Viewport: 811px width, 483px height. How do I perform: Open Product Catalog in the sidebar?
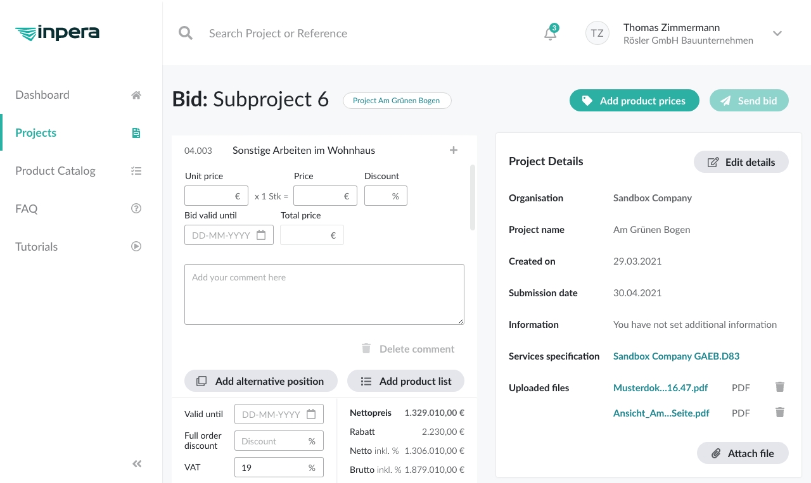55,171
